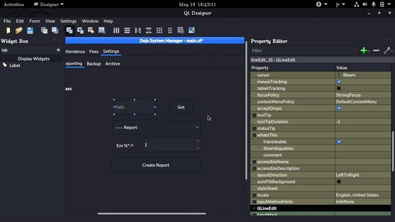Open the Form menu
This screenshot has height=222, width=395.
click(35, 21)
